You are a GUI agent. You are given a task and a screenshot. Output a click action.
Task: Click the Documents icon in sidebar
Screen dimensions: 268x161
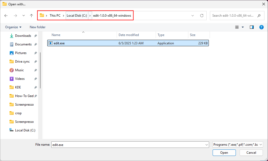11,44
